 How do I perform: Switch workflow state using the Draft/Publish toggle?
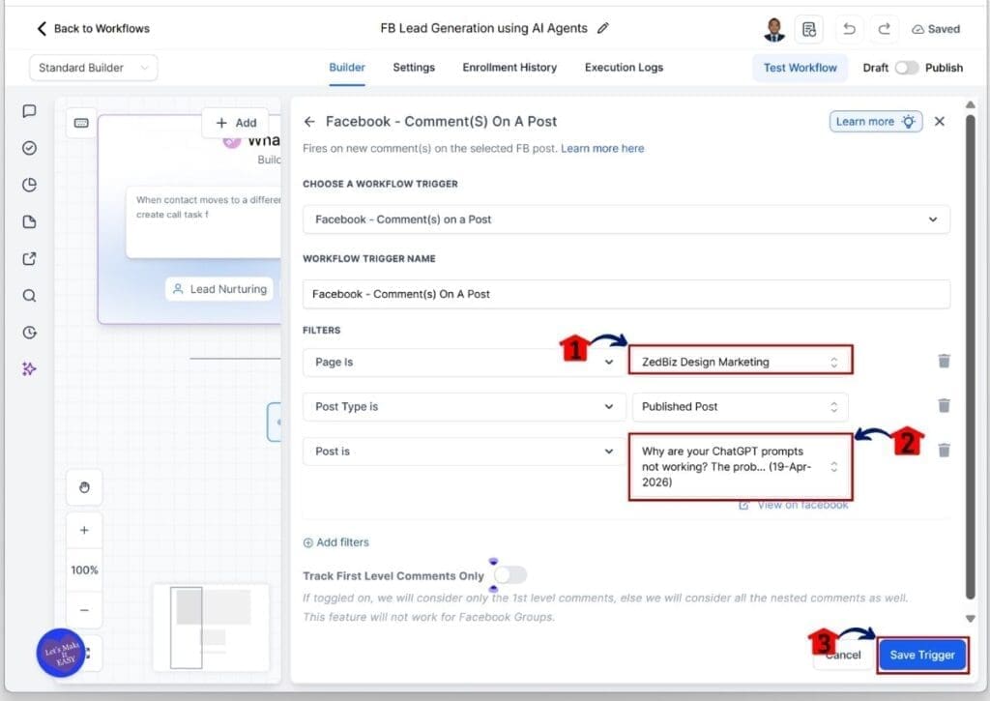click(907, 68)
